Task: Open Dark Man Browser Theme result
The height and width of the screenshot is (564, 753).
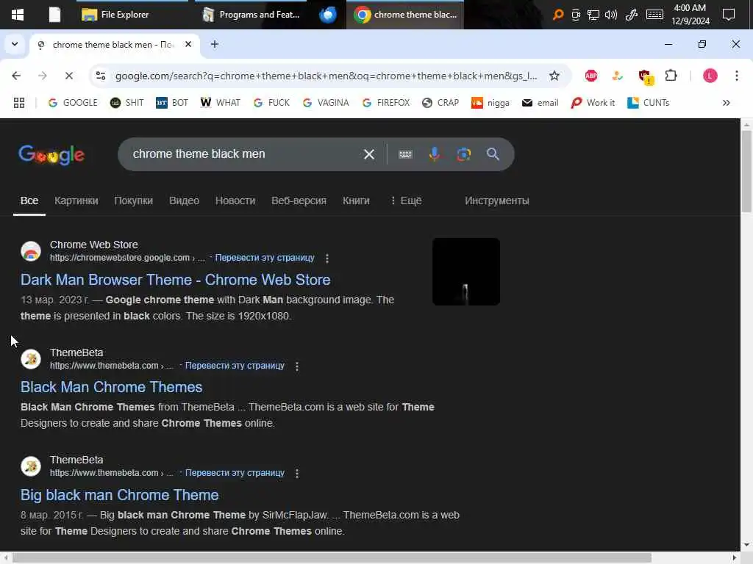Action: [175, 280]
